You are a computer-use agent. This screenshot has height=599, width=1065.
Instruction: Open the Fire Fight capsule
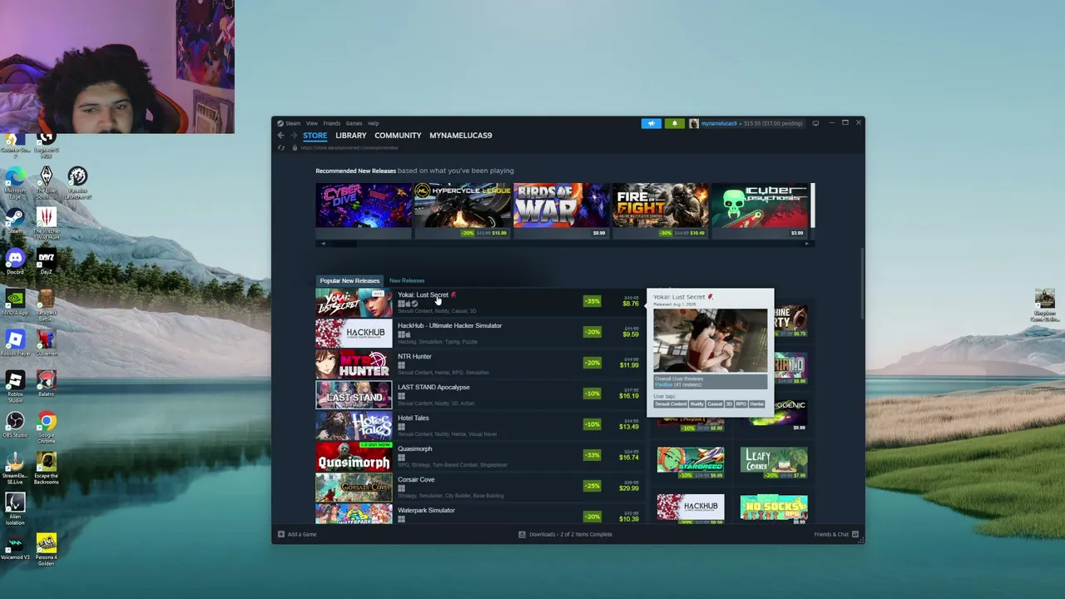661,210
